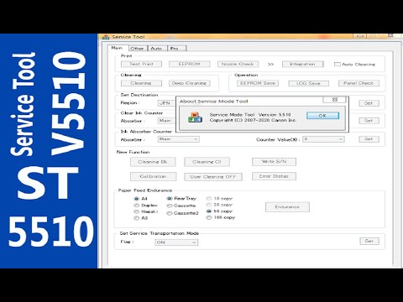Click the Endurance button

pos(287,207)
